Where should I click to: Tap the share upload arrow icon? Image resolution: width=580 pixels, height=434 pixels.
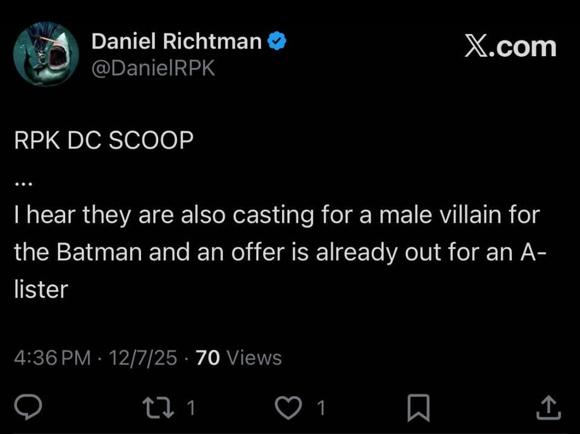pos(548,407)
